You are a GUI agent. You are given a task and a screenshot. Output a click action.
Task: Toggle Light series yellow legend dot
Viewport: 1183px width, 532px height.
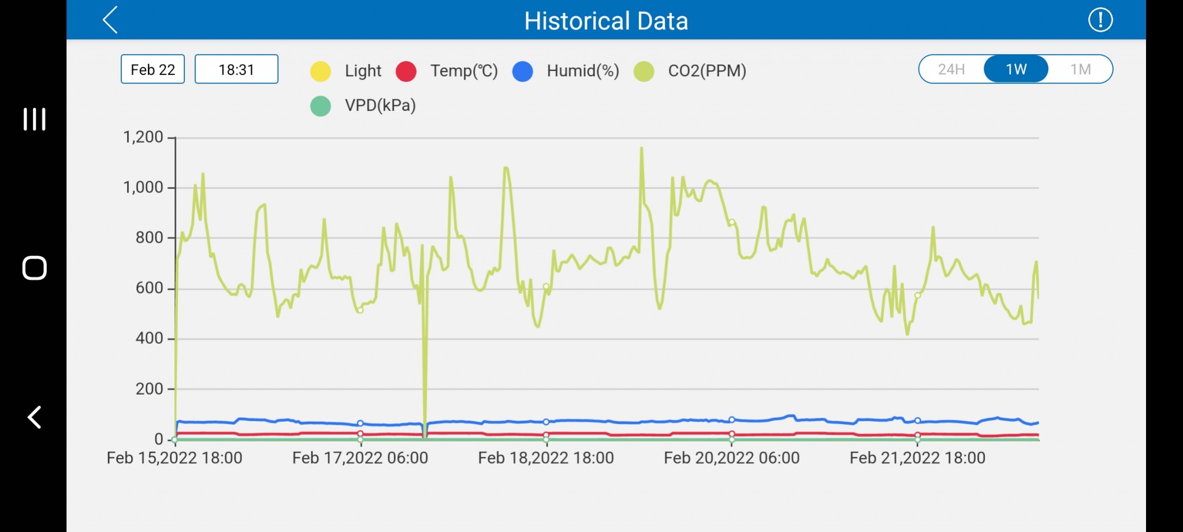[x=321, y=71]
